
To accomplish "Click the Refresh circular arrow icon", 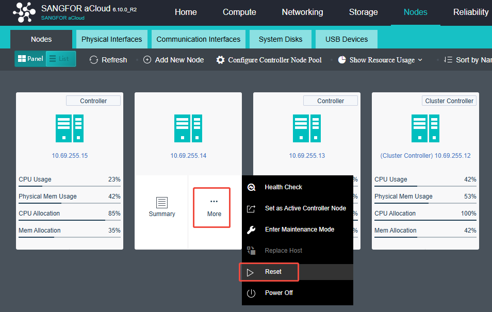I will coord(93,60).
